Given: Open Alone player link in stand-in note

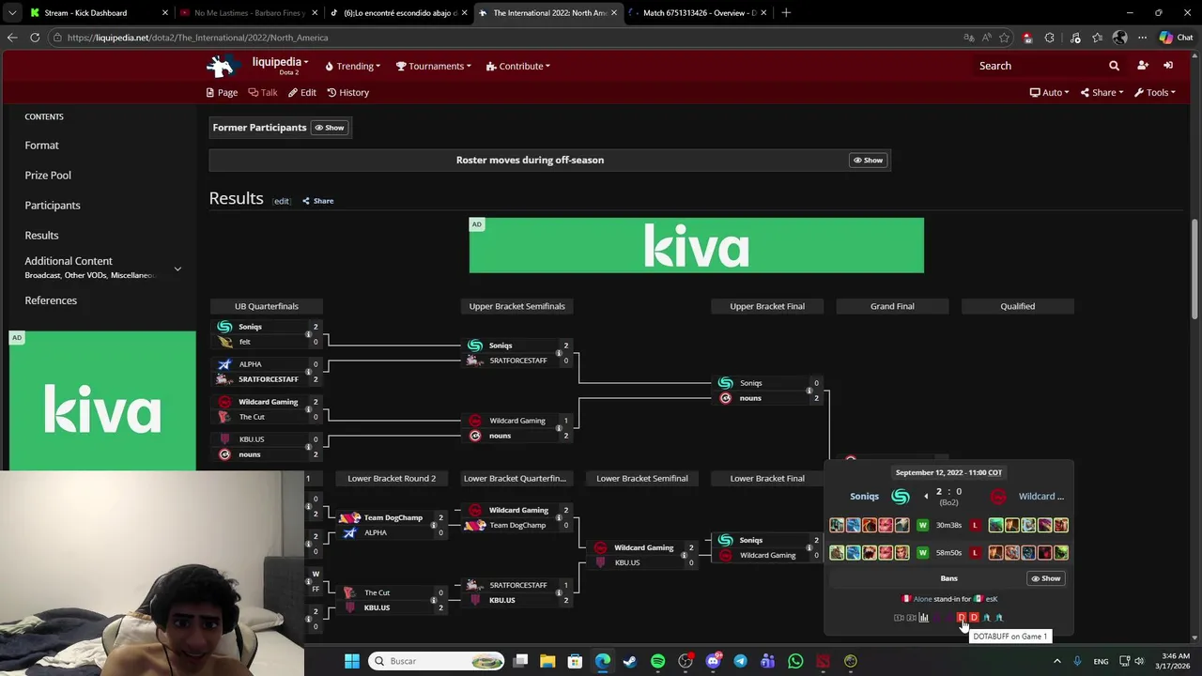Looking at the screenshot, I should pyautogui.click(x=922, y=599).
